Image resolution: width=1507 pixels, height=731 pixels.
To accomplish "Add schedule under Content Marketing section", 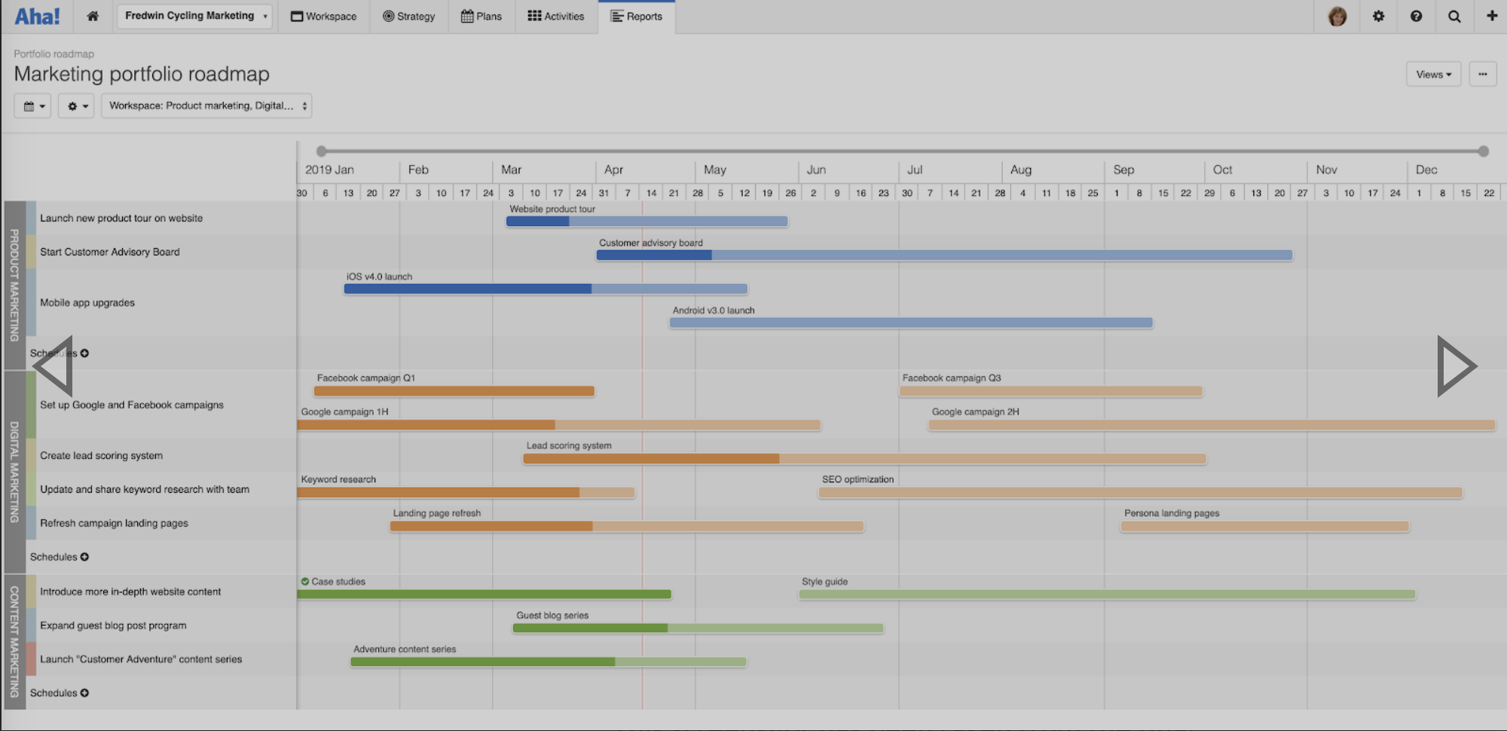I will pos(84,693).
